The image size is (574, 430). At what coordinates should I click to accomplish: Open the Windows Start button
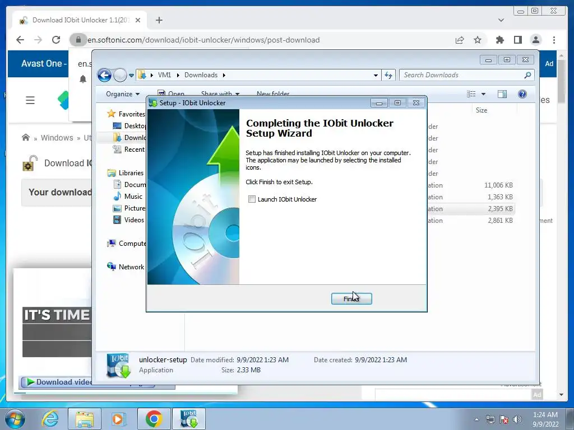point(15,419)
